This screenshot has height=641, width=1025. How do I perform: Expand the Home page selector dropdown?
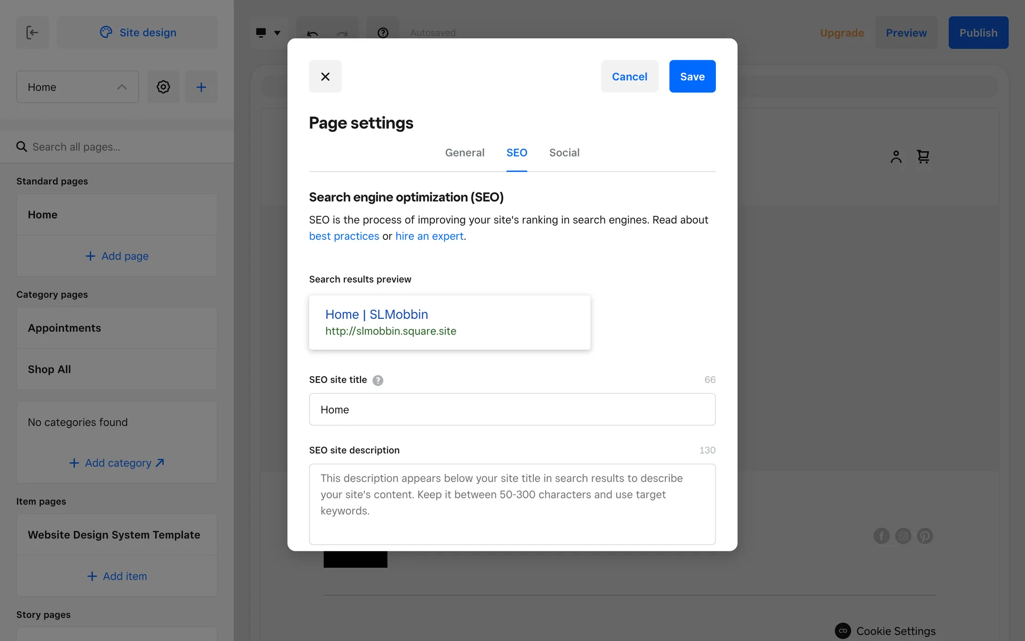[77, 87]
